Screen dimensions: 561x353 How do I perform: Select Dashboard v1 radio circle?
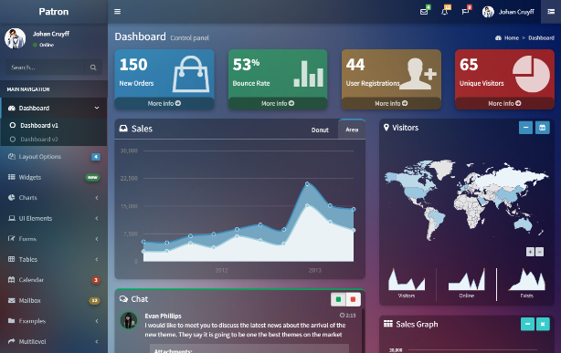13,125
